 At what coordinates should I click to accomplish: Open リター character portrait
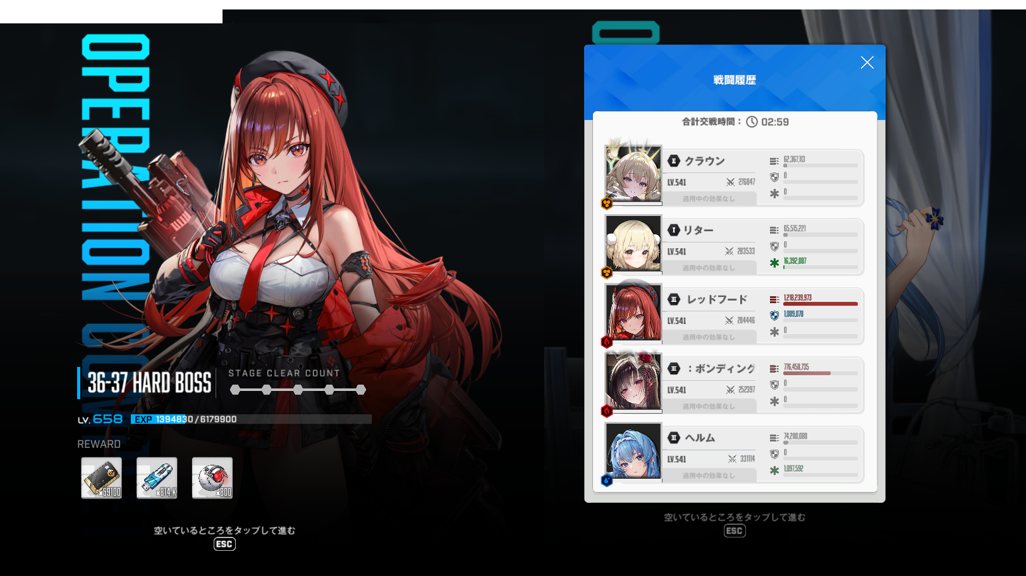tap(633, 244)
